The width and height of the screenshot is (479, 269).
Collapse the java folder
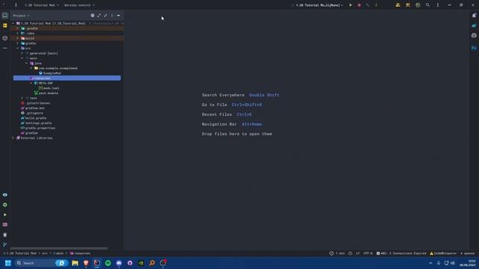click(27, 63)
